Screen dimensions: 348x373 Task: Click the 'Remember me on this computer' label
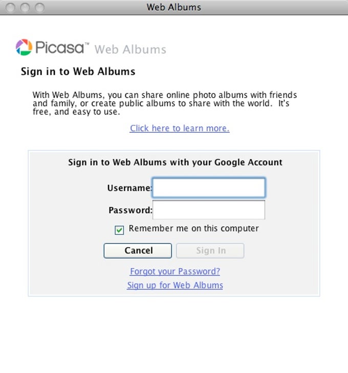[x=193, y=228]
